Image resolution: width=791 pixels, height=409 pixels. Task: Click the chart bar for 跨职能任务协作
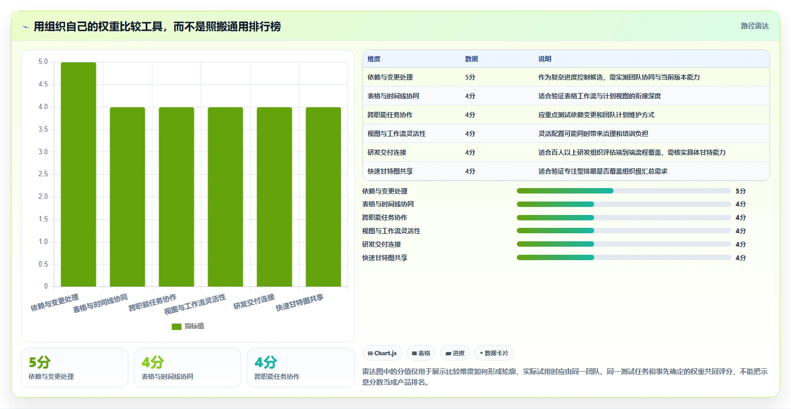[176, 197]
